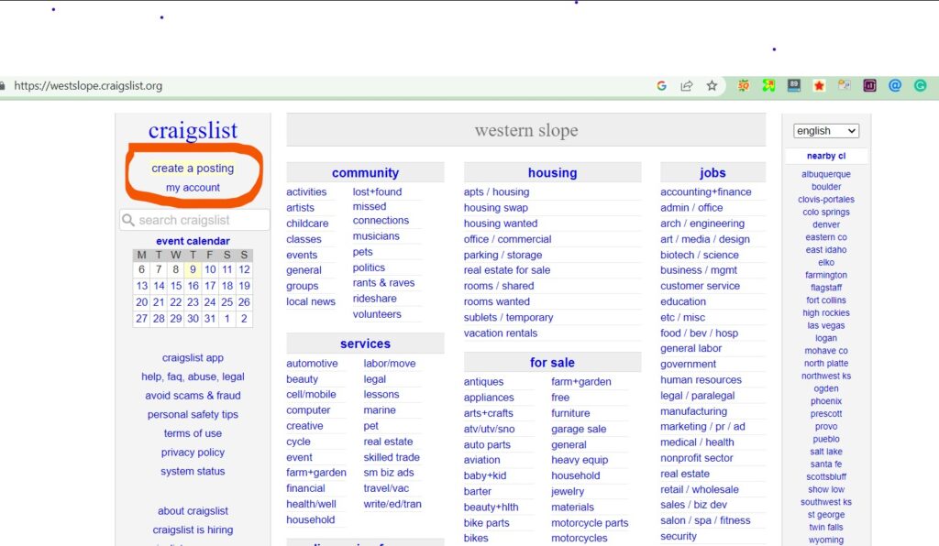Open avoid scams & fraud link

click(x=193, y=395)
